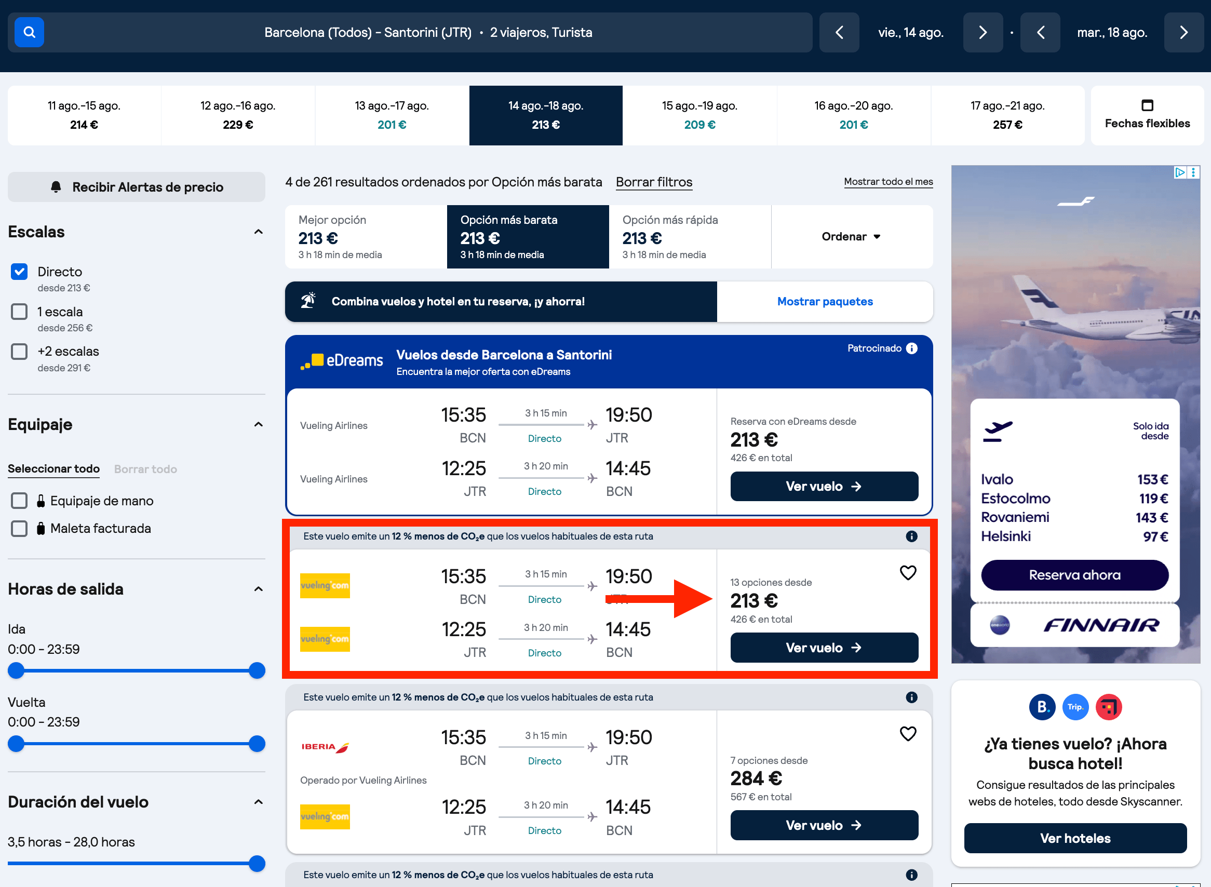This screenshot has height=887, width=1211.
Task: Click the oneworld badge in the ad
Action: 1000,625
